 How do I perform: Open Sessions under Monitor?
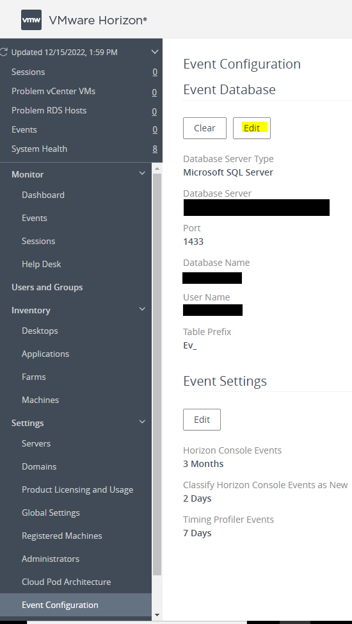point(38,241)
